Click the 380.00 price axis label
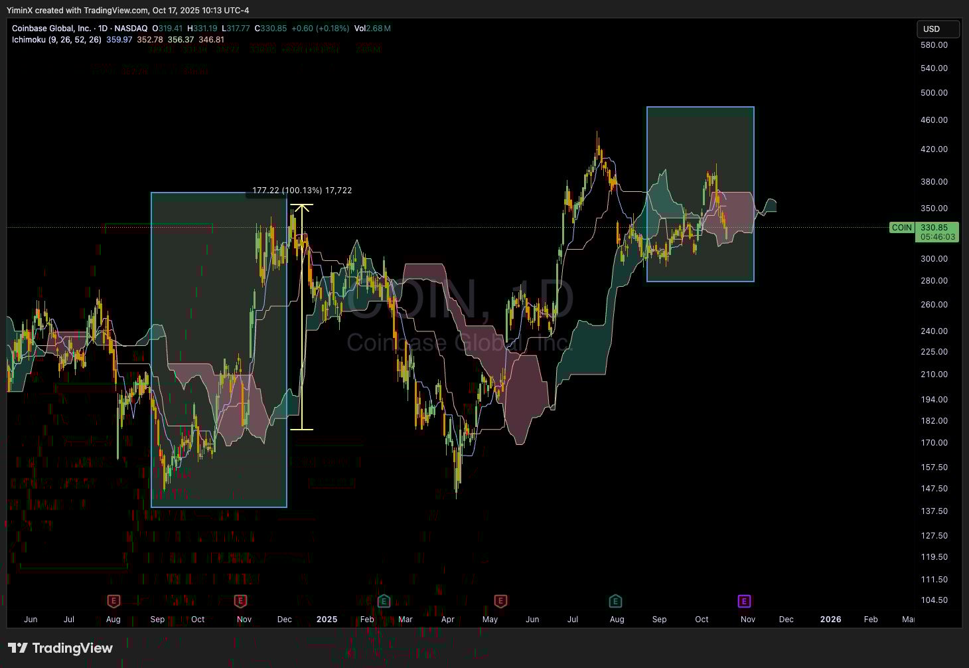This screenshot has height=668, width=969. click(934, 182)
